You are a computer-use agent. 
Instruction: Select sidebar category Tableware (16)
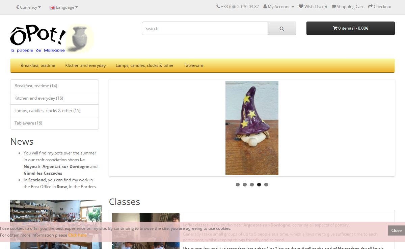click(54, 123)
